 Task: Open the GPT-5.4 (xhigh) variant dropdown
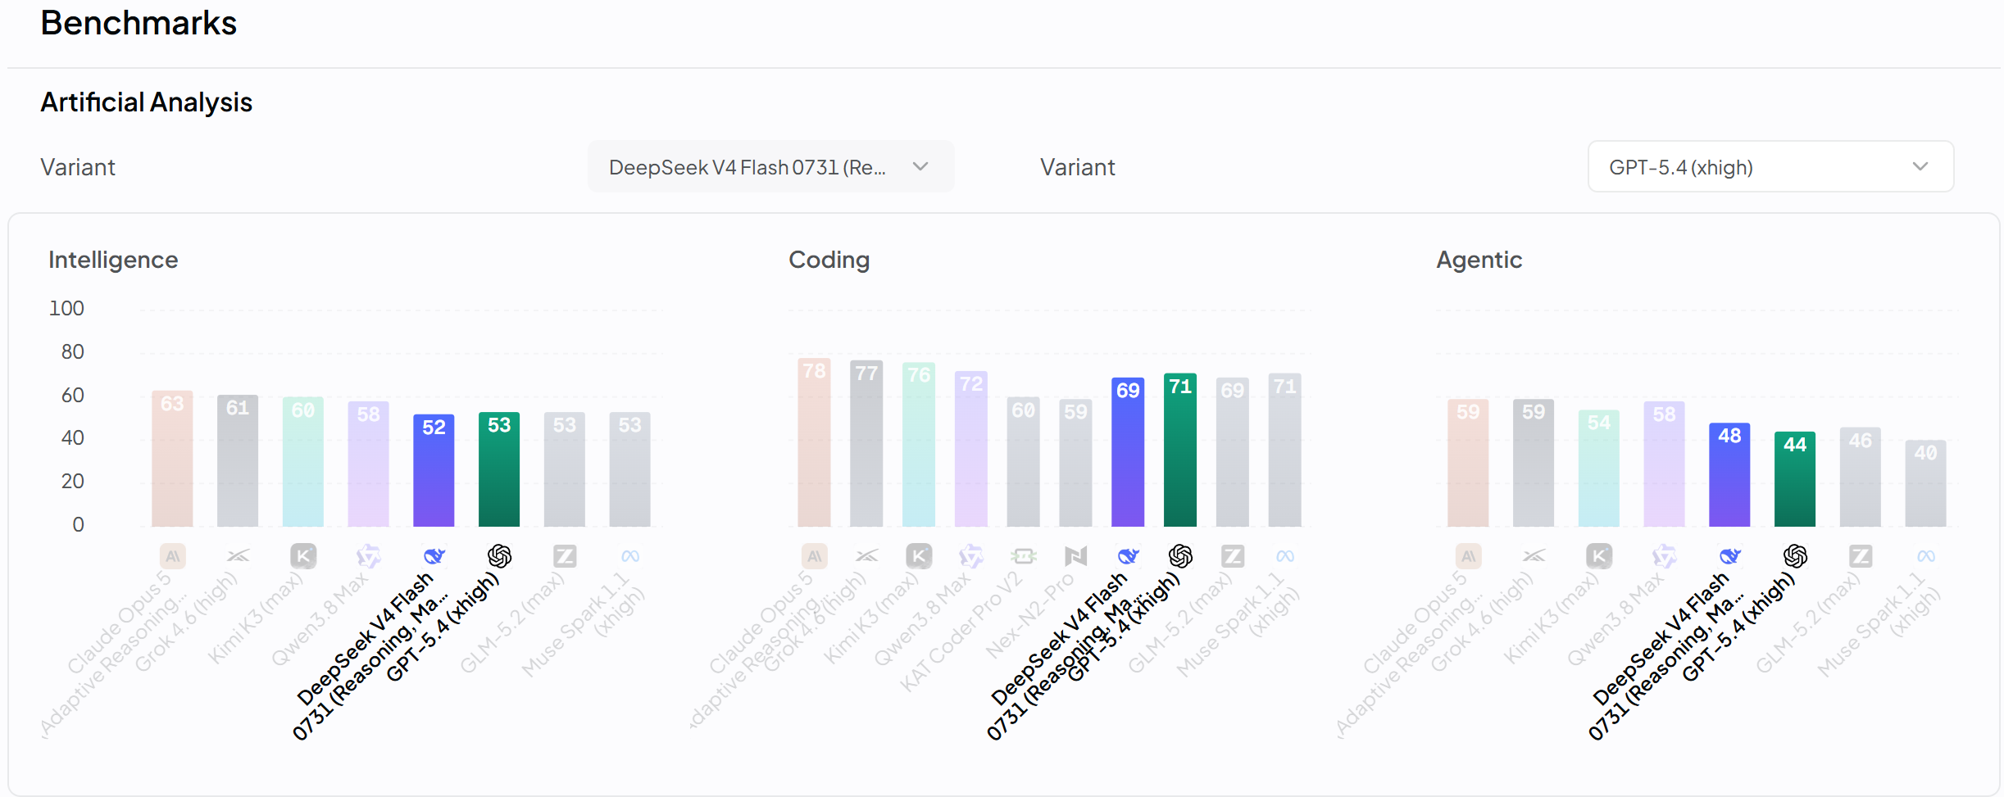tap(1770, 167)
